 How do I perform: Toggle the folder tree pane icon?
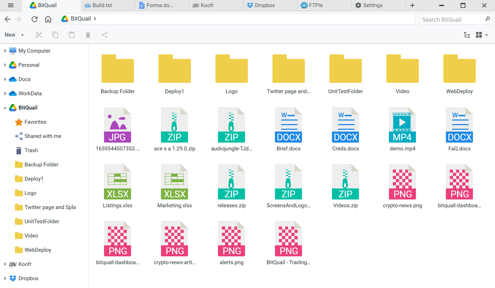467,35
